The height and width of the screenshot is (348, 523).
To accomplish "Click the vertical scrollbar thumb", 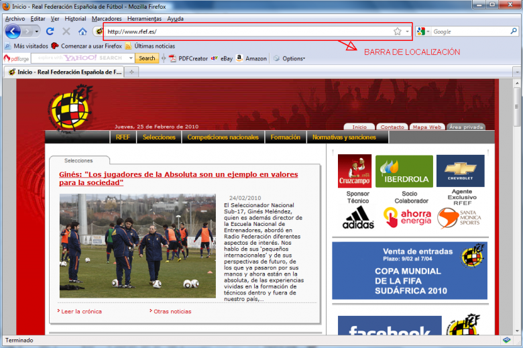I will coord(517,107).
